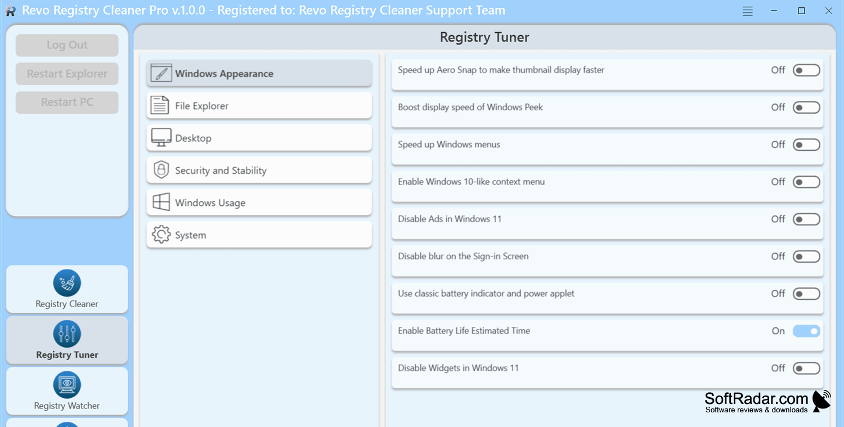Click the Windows Usage logo icon
Viewport: 844px width, 427px height.
coord(161,203)
